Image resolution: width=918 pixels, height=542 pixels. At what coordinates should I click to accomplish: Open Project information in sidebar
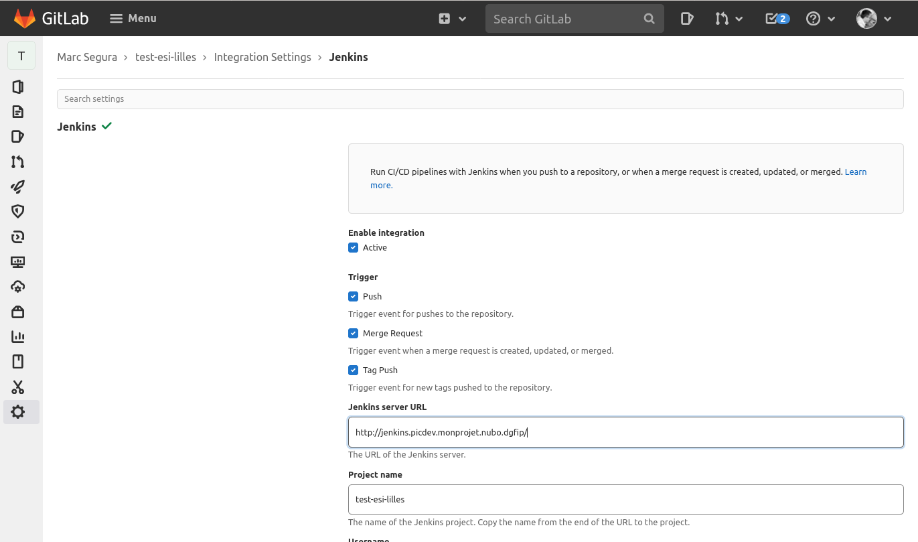coord(18,86)
